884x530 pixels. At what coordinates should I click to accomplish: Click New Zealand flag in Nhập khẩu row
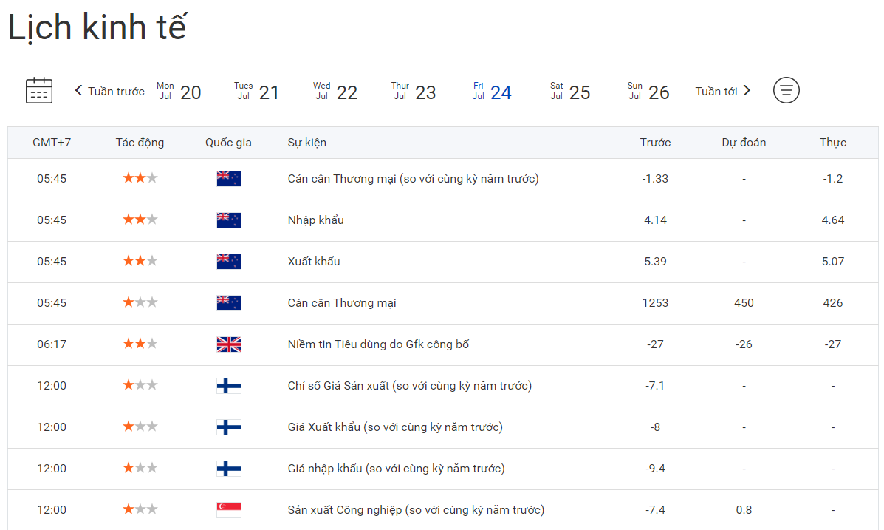click(x=229, y=220)
